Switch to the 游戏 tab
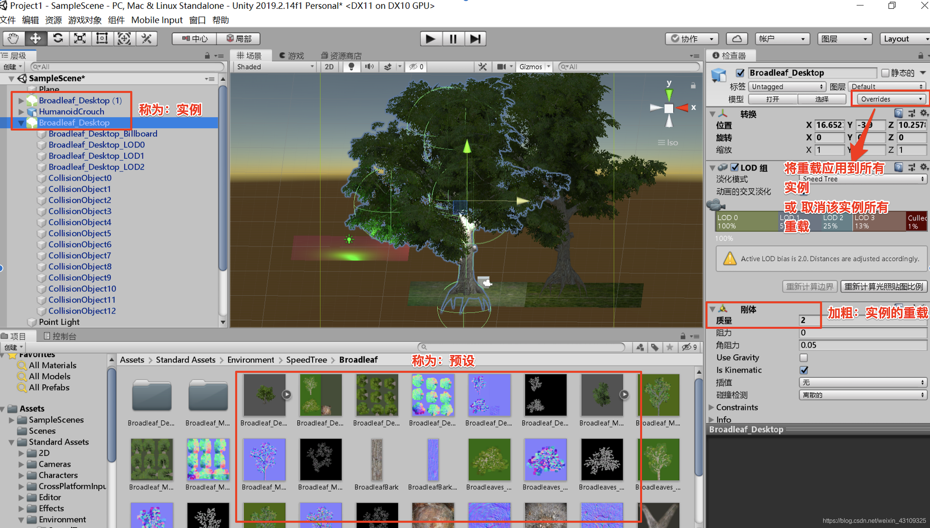Image resolution: width=930 pixels, height=528 pixels. pyautogui.click(x=292, y=56)
